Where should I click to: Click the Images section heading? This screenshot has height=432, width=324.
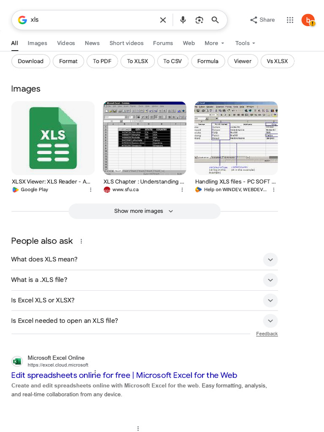coord(26,89)
